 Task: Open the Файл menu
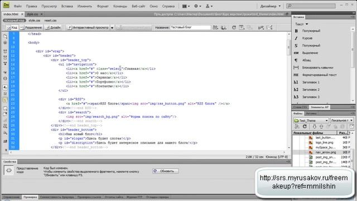coord(18,6)
